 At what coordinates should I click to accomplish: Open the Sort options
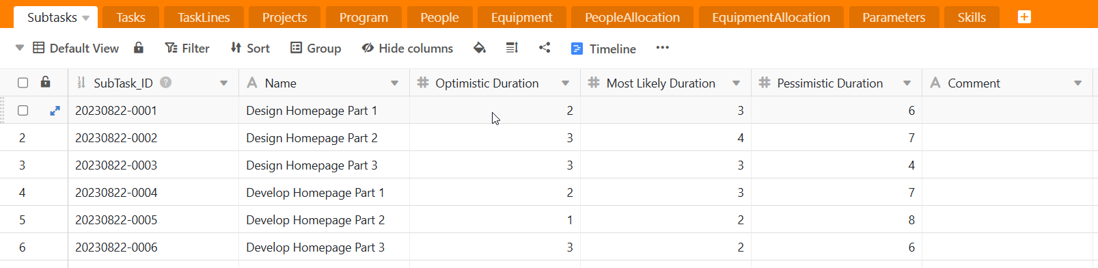pyautogui.click(x=250, y=48)
